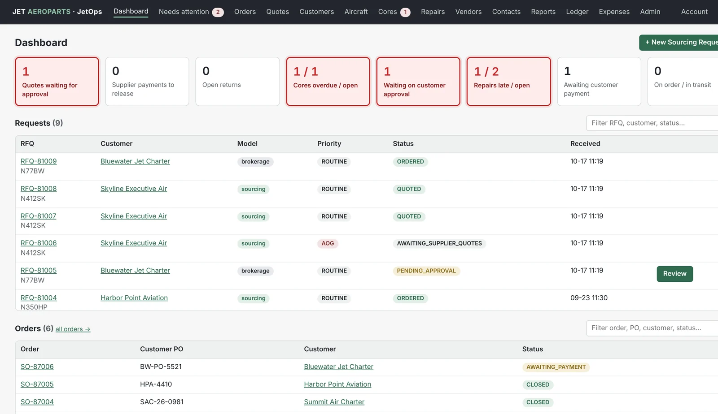Open the Contacts navigation item

coord(506,12)
